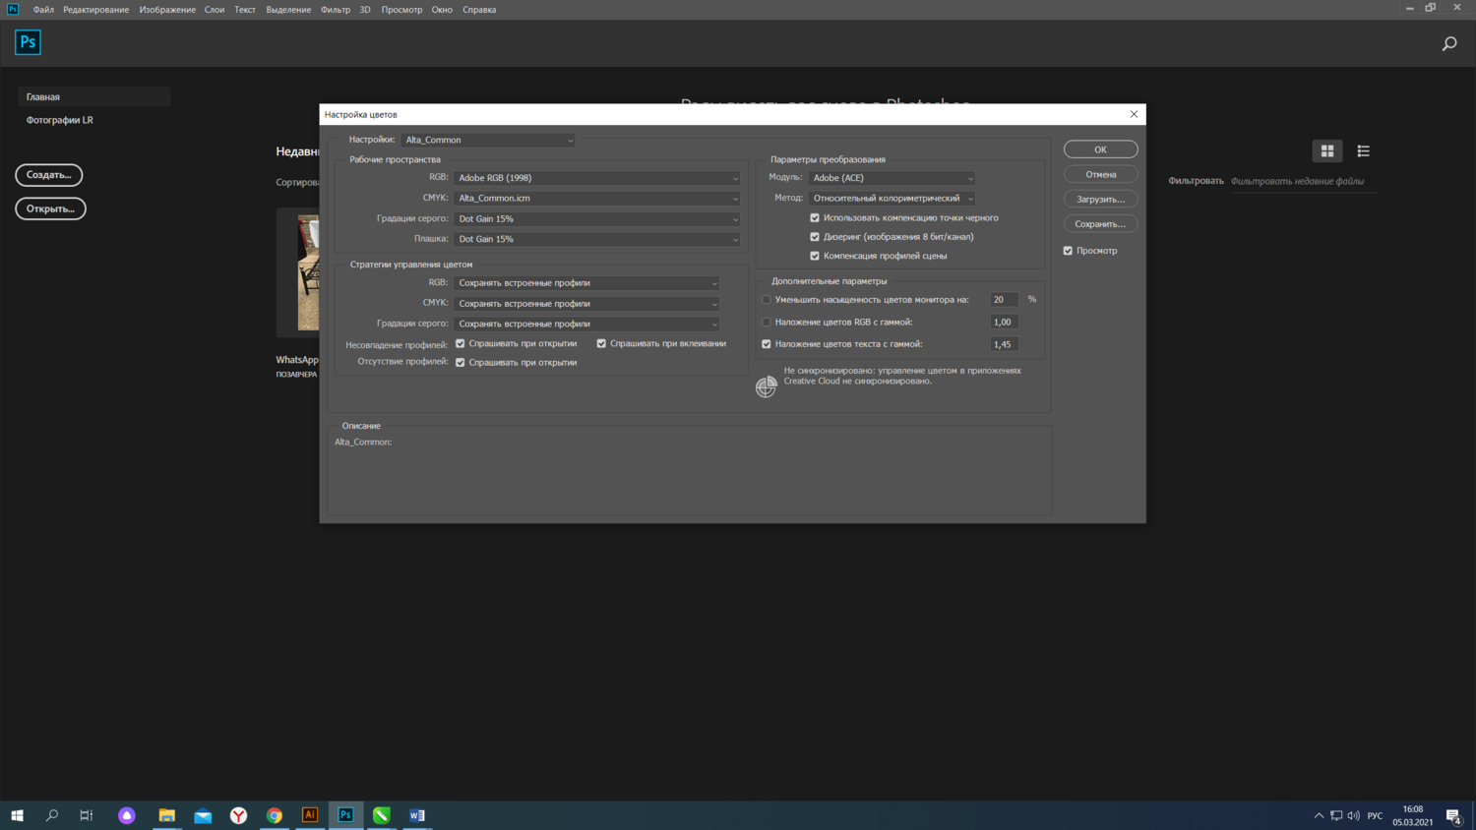Open the green app icon on taskbar

coord(382,815)
